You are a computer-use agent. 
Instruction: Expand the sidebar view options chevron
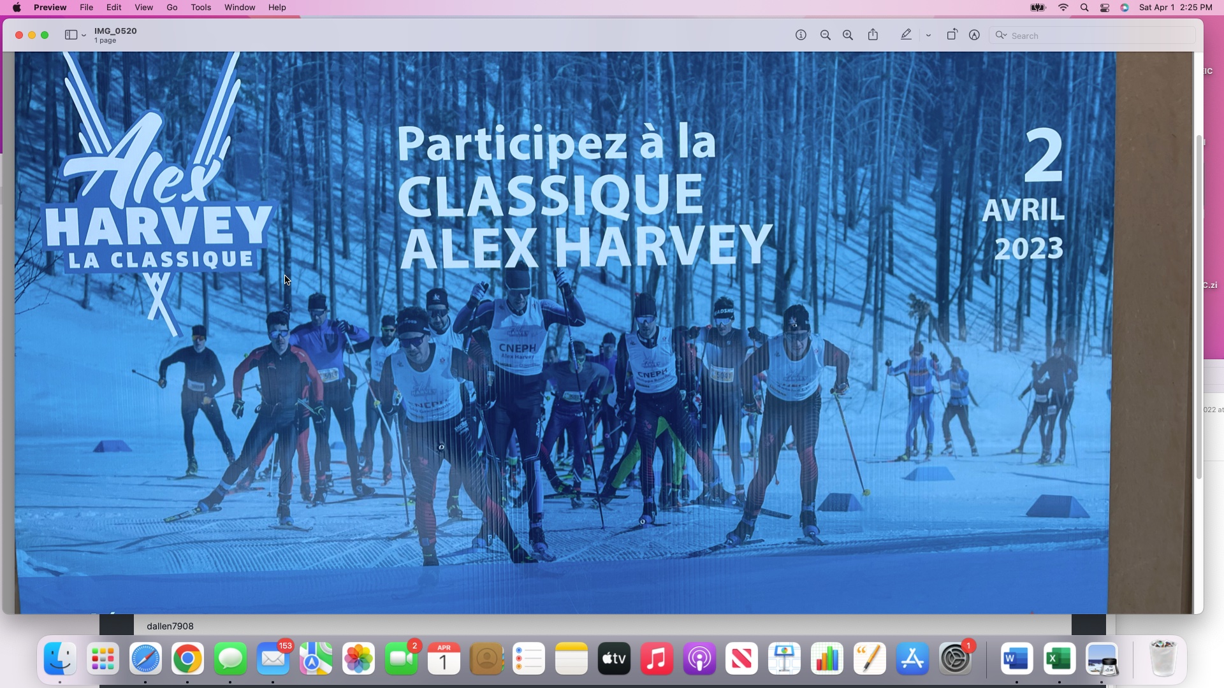pos(84,36)
